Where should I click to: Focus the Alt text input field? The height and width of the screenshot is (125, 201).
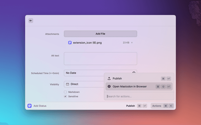100,58
